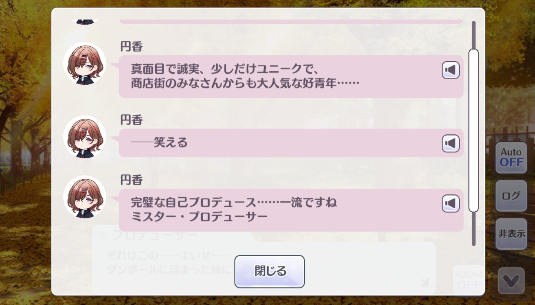Select the ミスター・プロデューサー dialogue bubble
This screenshot has width=535, height=305.
pyautogui.click(x=283, y=210)
